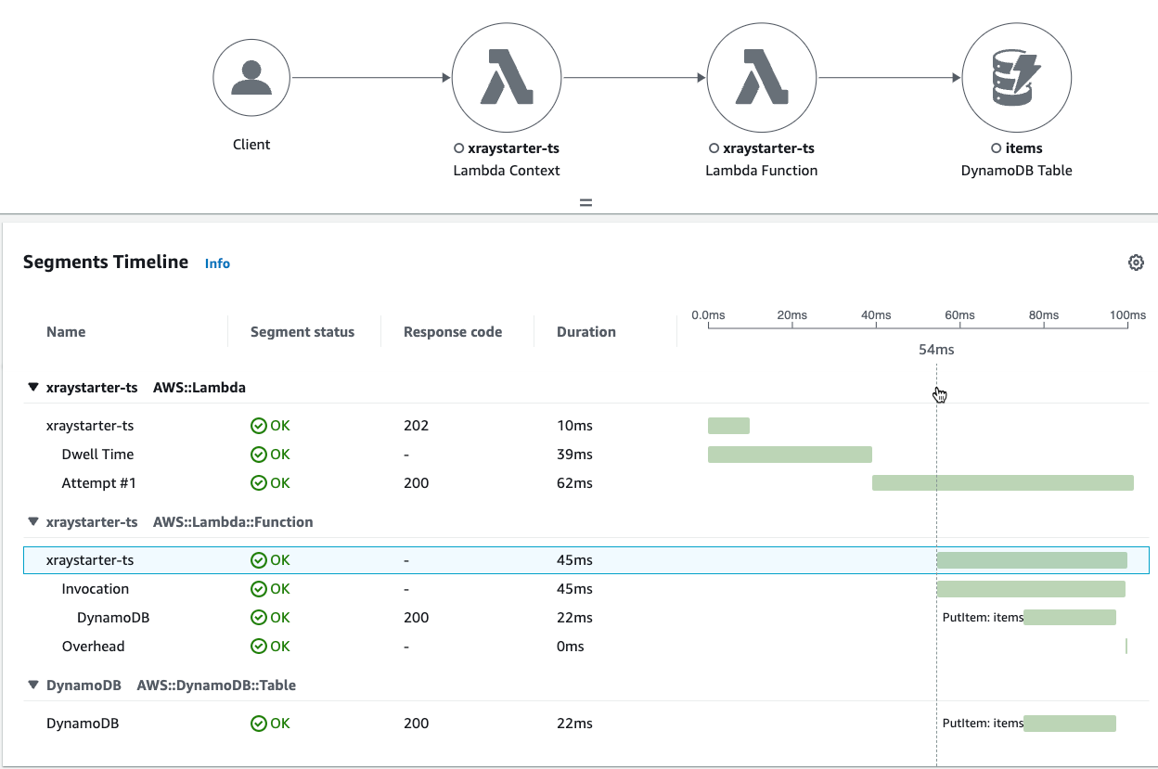
Task: Collapse the DynamoDB AWS::DynamoDB::Table group
Action: [x=34, y=686]
